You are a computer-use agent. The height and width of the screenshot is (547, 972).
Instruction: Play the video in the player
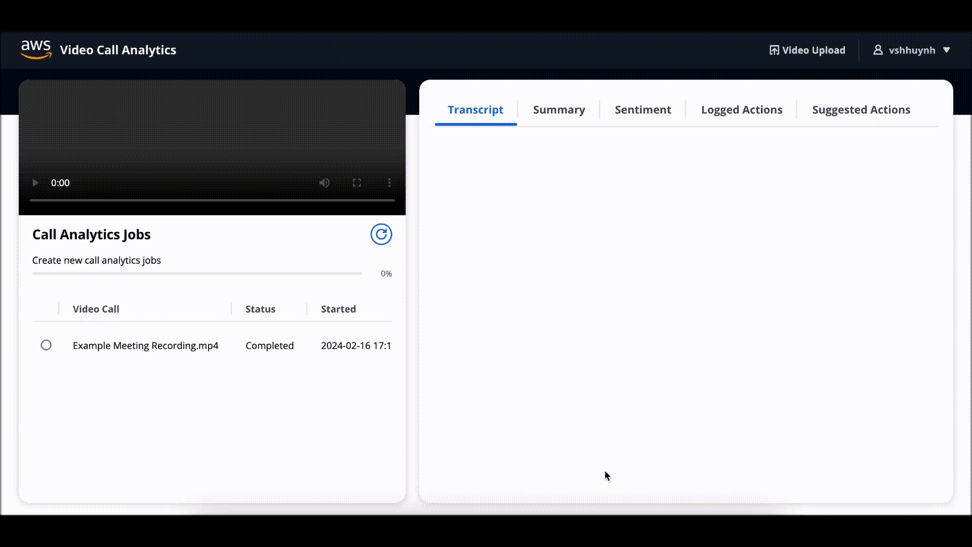coord(35,183)
